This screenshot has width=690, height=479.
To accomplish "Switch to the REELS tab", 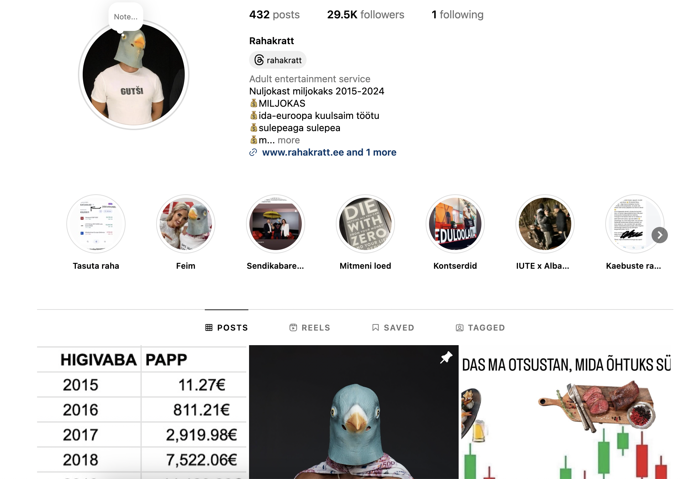I will (x=310, y=327).
